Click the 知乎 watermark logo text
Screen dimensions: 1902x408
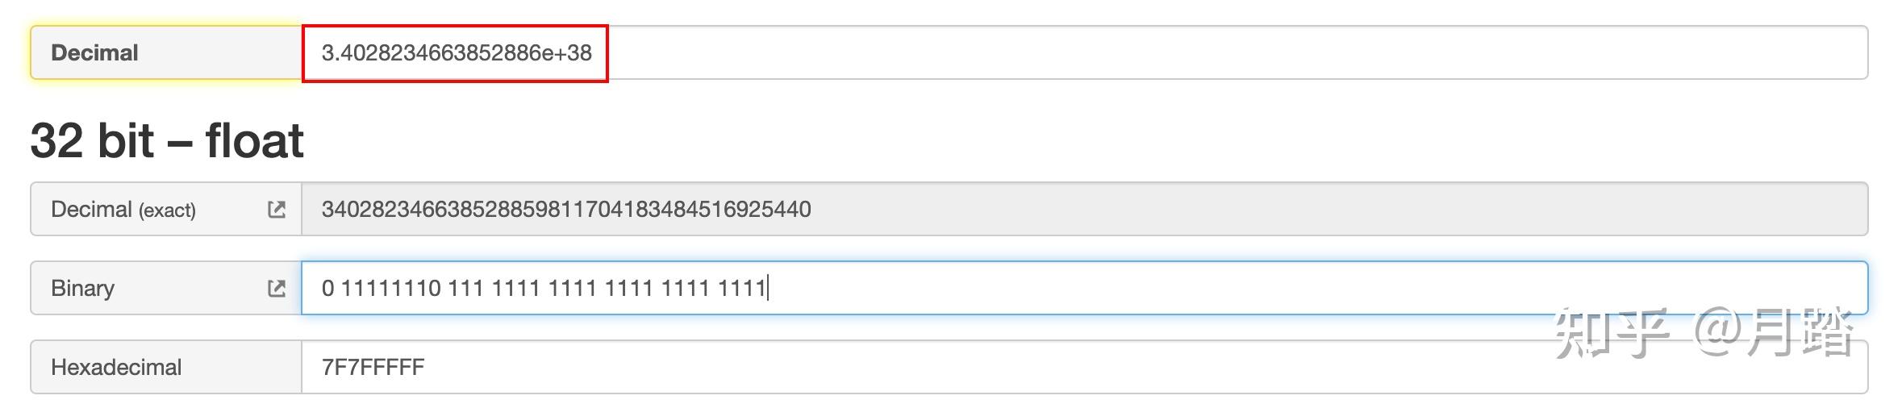point(1610,332)
